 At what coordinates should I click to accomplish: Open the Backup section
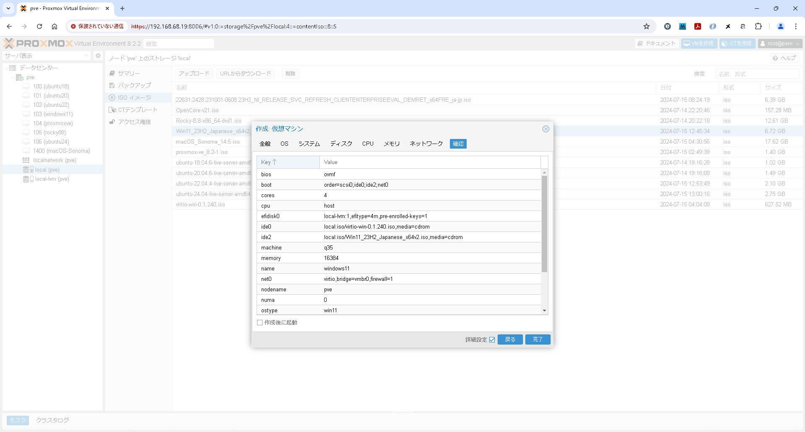[134, 85]
